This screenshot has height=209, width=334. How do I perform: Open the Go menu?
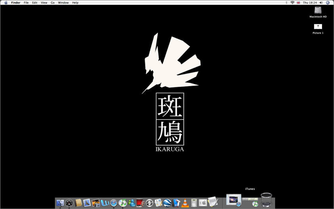(x=53, y=2)
